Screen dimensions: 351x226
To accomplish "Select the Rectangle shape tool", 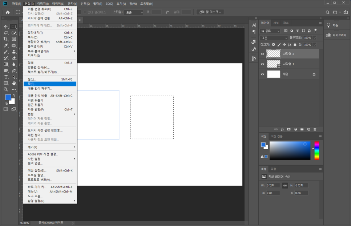I will tap(6, 83).
